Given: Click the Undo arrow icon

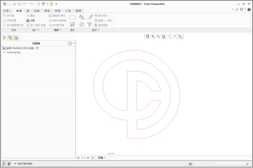Looking at the screenshot, I should click(24, 4).
